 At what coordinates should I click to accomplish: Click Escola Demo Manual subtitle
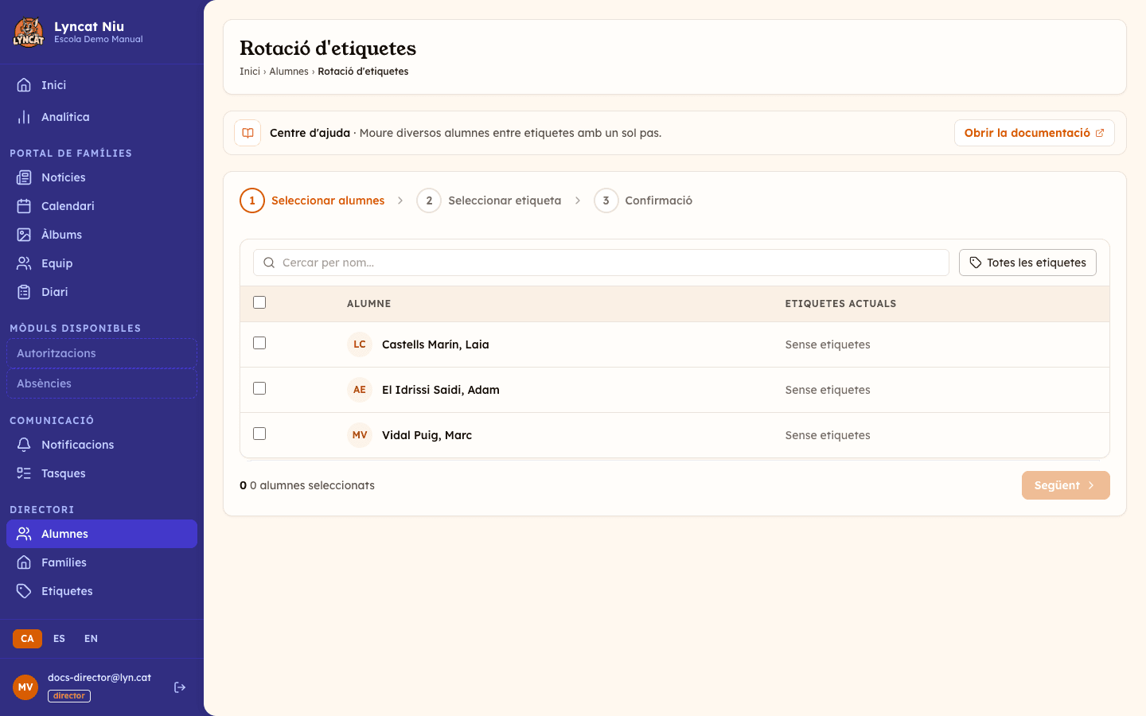[99, 39]
